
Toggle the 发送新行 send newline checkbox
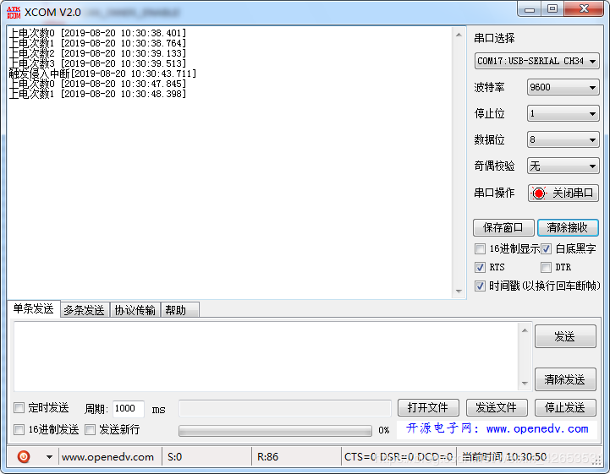pos(90,429)
